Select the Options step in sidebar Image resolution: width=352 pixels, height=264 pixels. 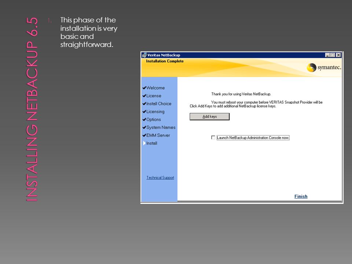pos(154,120)
